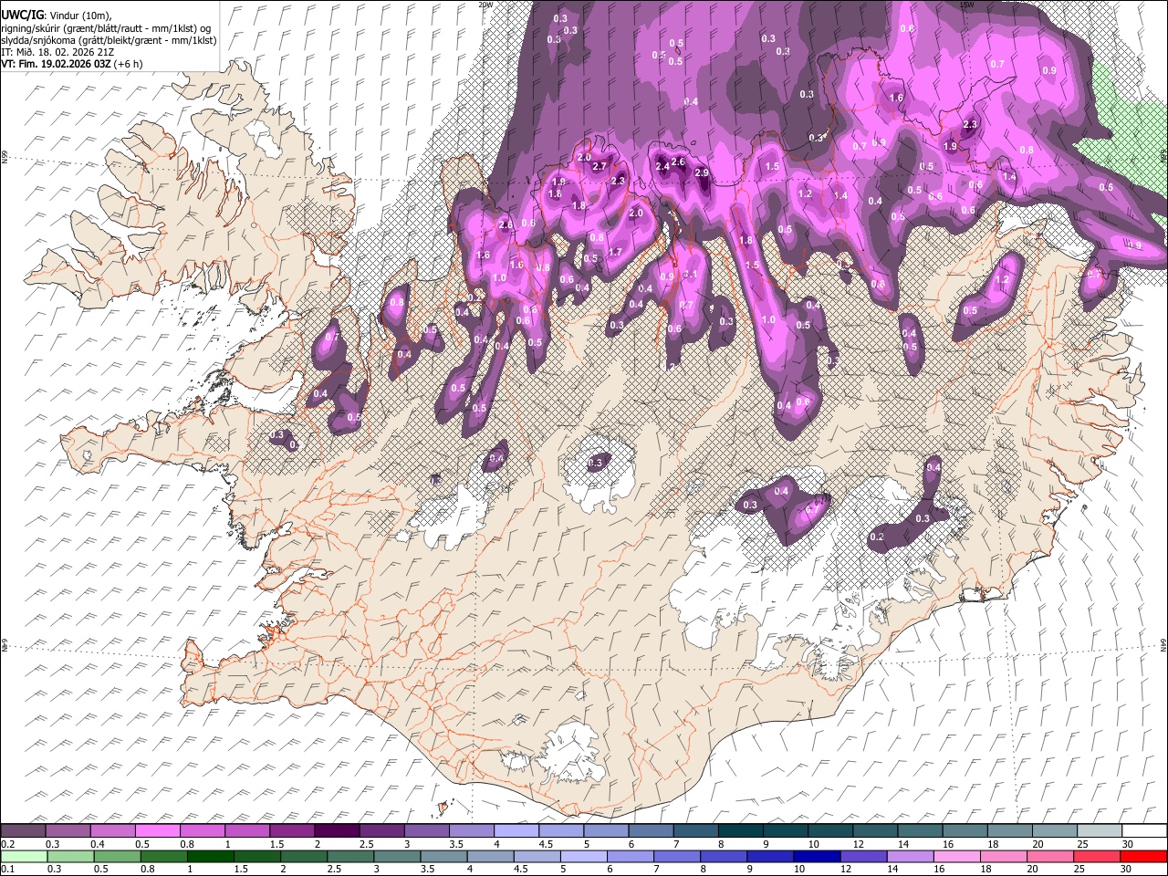Select the 'IT: Mið. 18. 02. 2026 21Z' line
This screenshot has height=876, width=1168.
(57, 53)
